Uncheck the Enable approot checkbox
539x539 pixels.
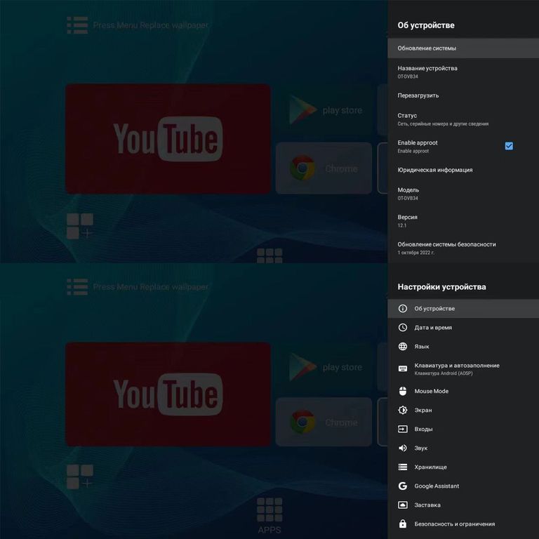point(509,146)
